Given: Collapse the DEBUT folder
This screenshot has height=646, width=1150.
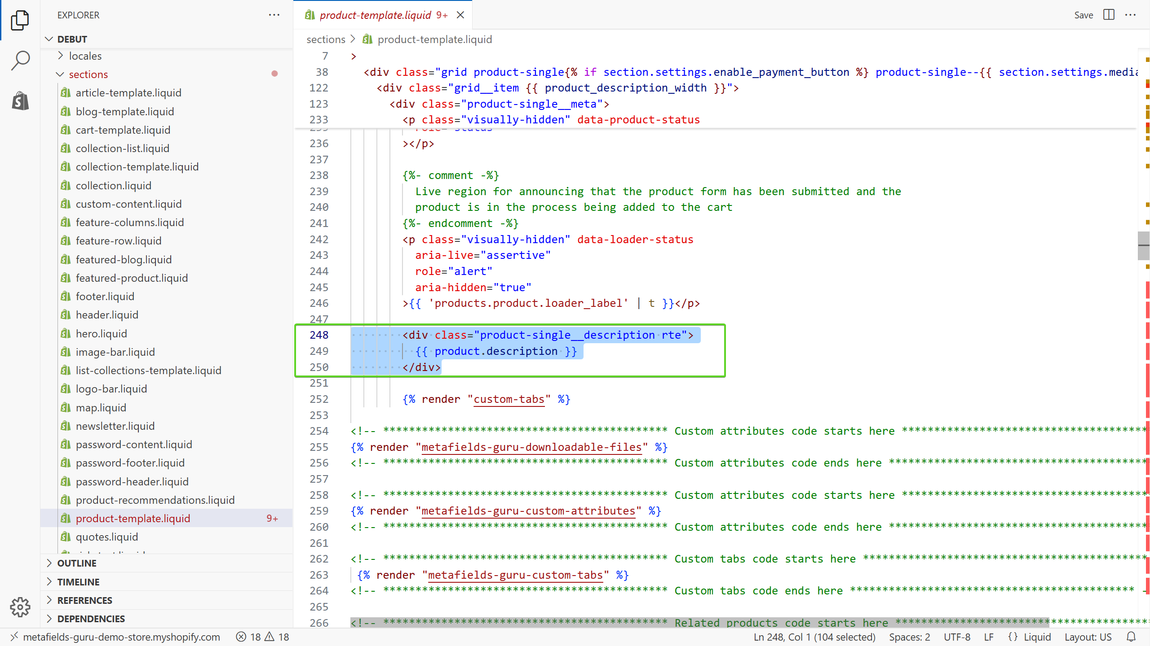Looking at the screenshot, I should coord(50,39).
